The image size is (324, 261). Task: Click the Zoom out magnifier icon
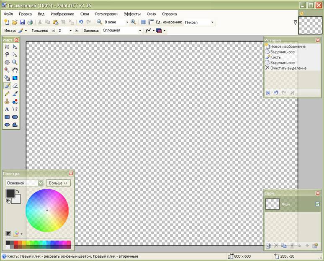coord(99,22)
